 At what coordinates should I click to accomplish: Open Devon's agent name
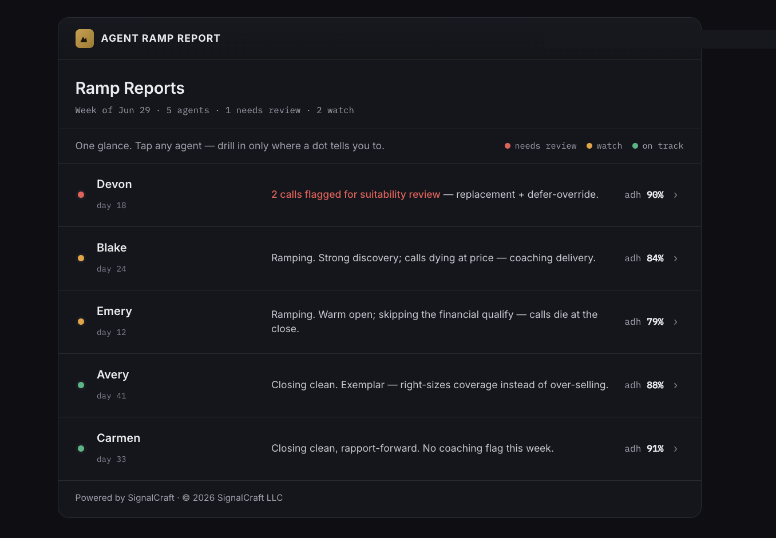[x=114, y=184]
